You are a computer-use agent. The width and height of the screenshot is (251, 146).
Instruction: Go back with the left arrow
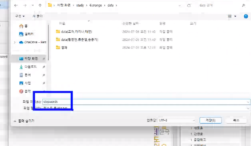click(x=16, y=5)
